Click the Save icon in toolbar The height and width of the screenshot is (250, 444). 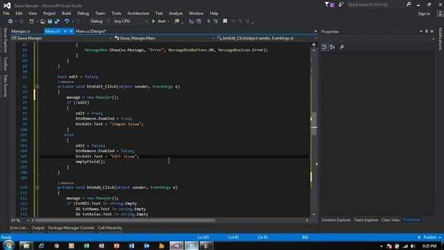(50, 22)
